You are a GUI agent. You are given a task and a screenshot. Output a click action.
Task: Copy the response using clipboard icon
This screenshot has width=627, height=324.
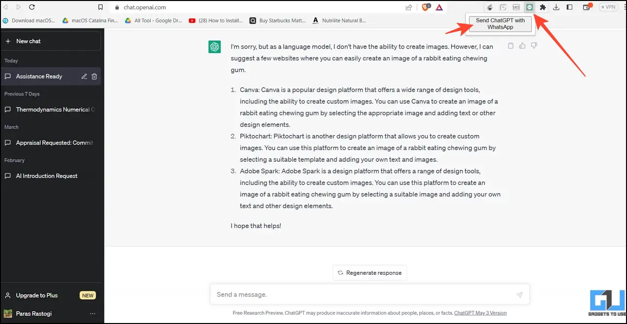click(x=511, y=46)
